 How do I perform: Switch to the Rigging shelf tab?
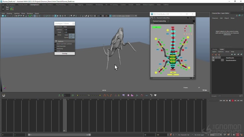click(x=80, y=5)
